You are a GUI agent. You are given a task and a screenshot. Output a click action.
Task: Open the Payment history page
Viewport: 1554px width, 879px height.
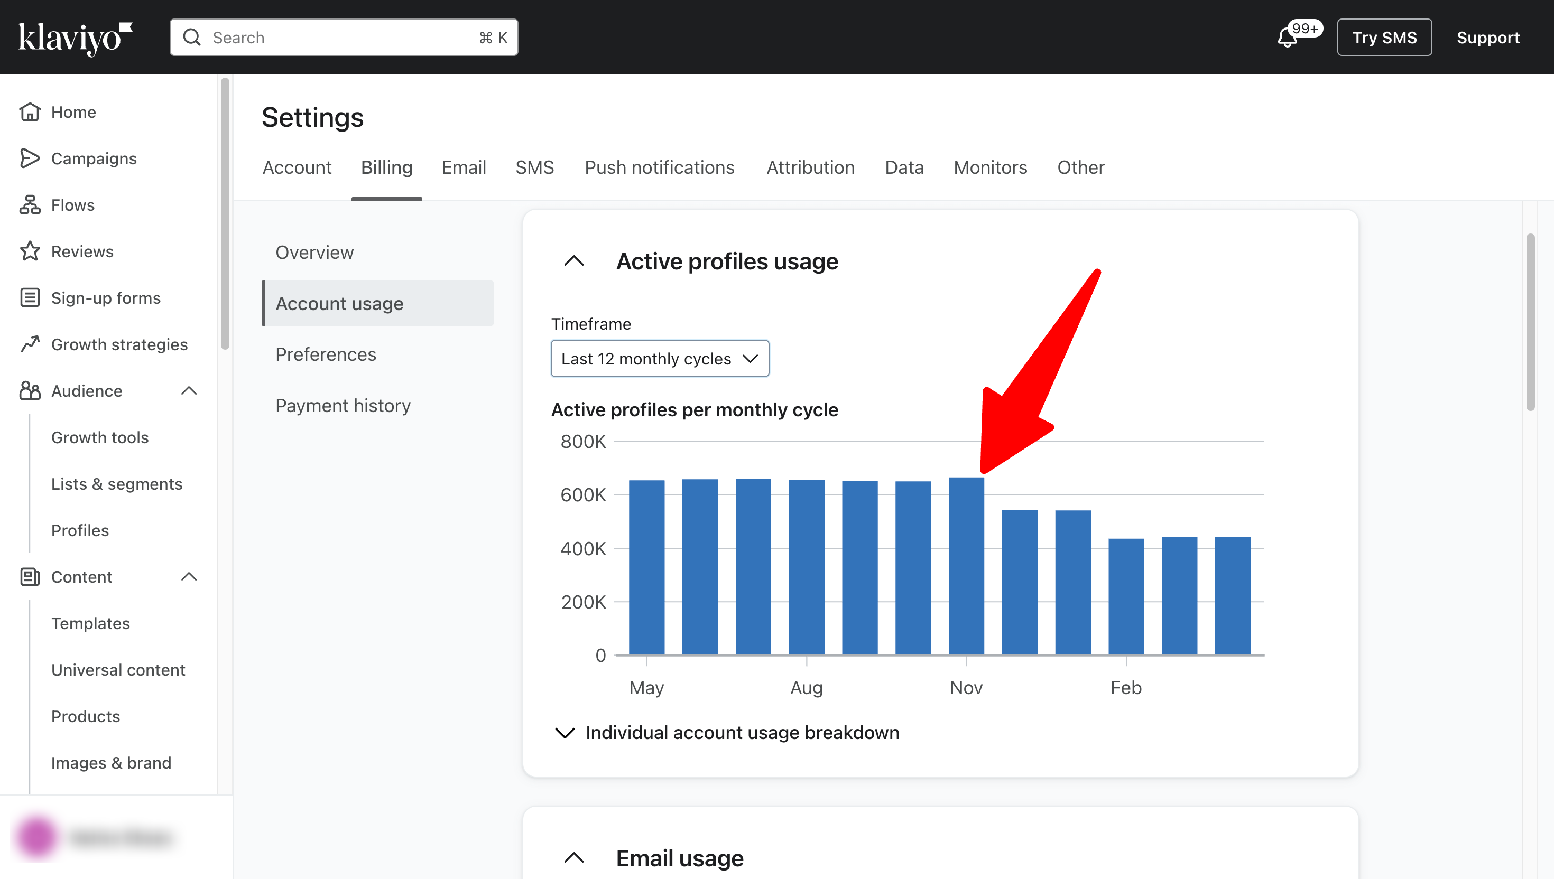[x=343, y=406]
